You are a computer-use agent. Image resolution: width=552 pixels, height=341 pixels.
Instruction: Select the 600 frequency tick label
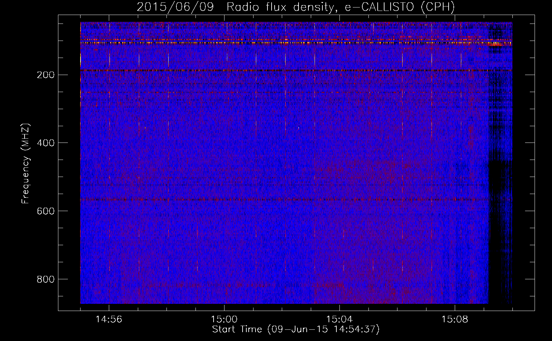45,211
